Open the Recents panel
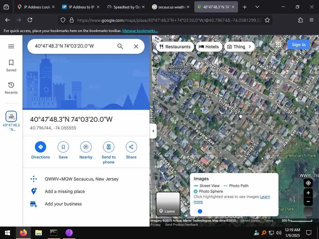The image size is (319, 239). (11, 88)
